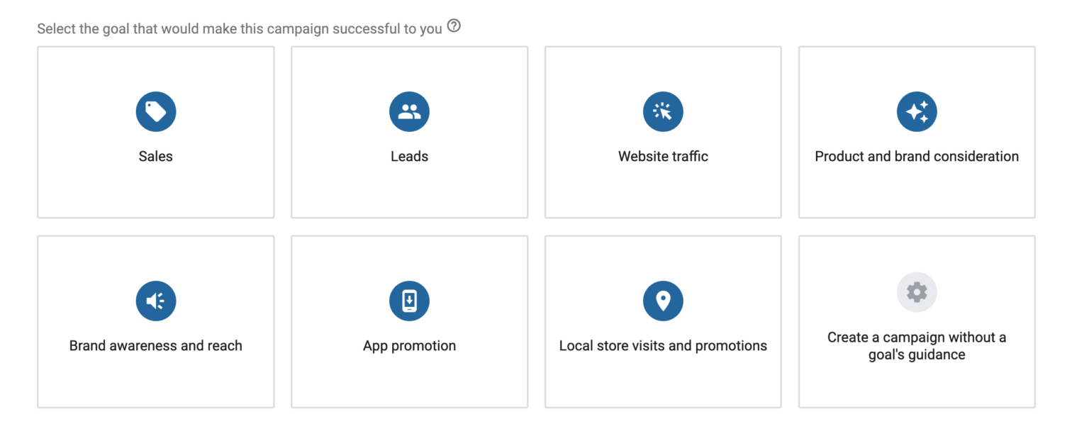
Task: Select the Local store visits pin icon
Action: 663,300
